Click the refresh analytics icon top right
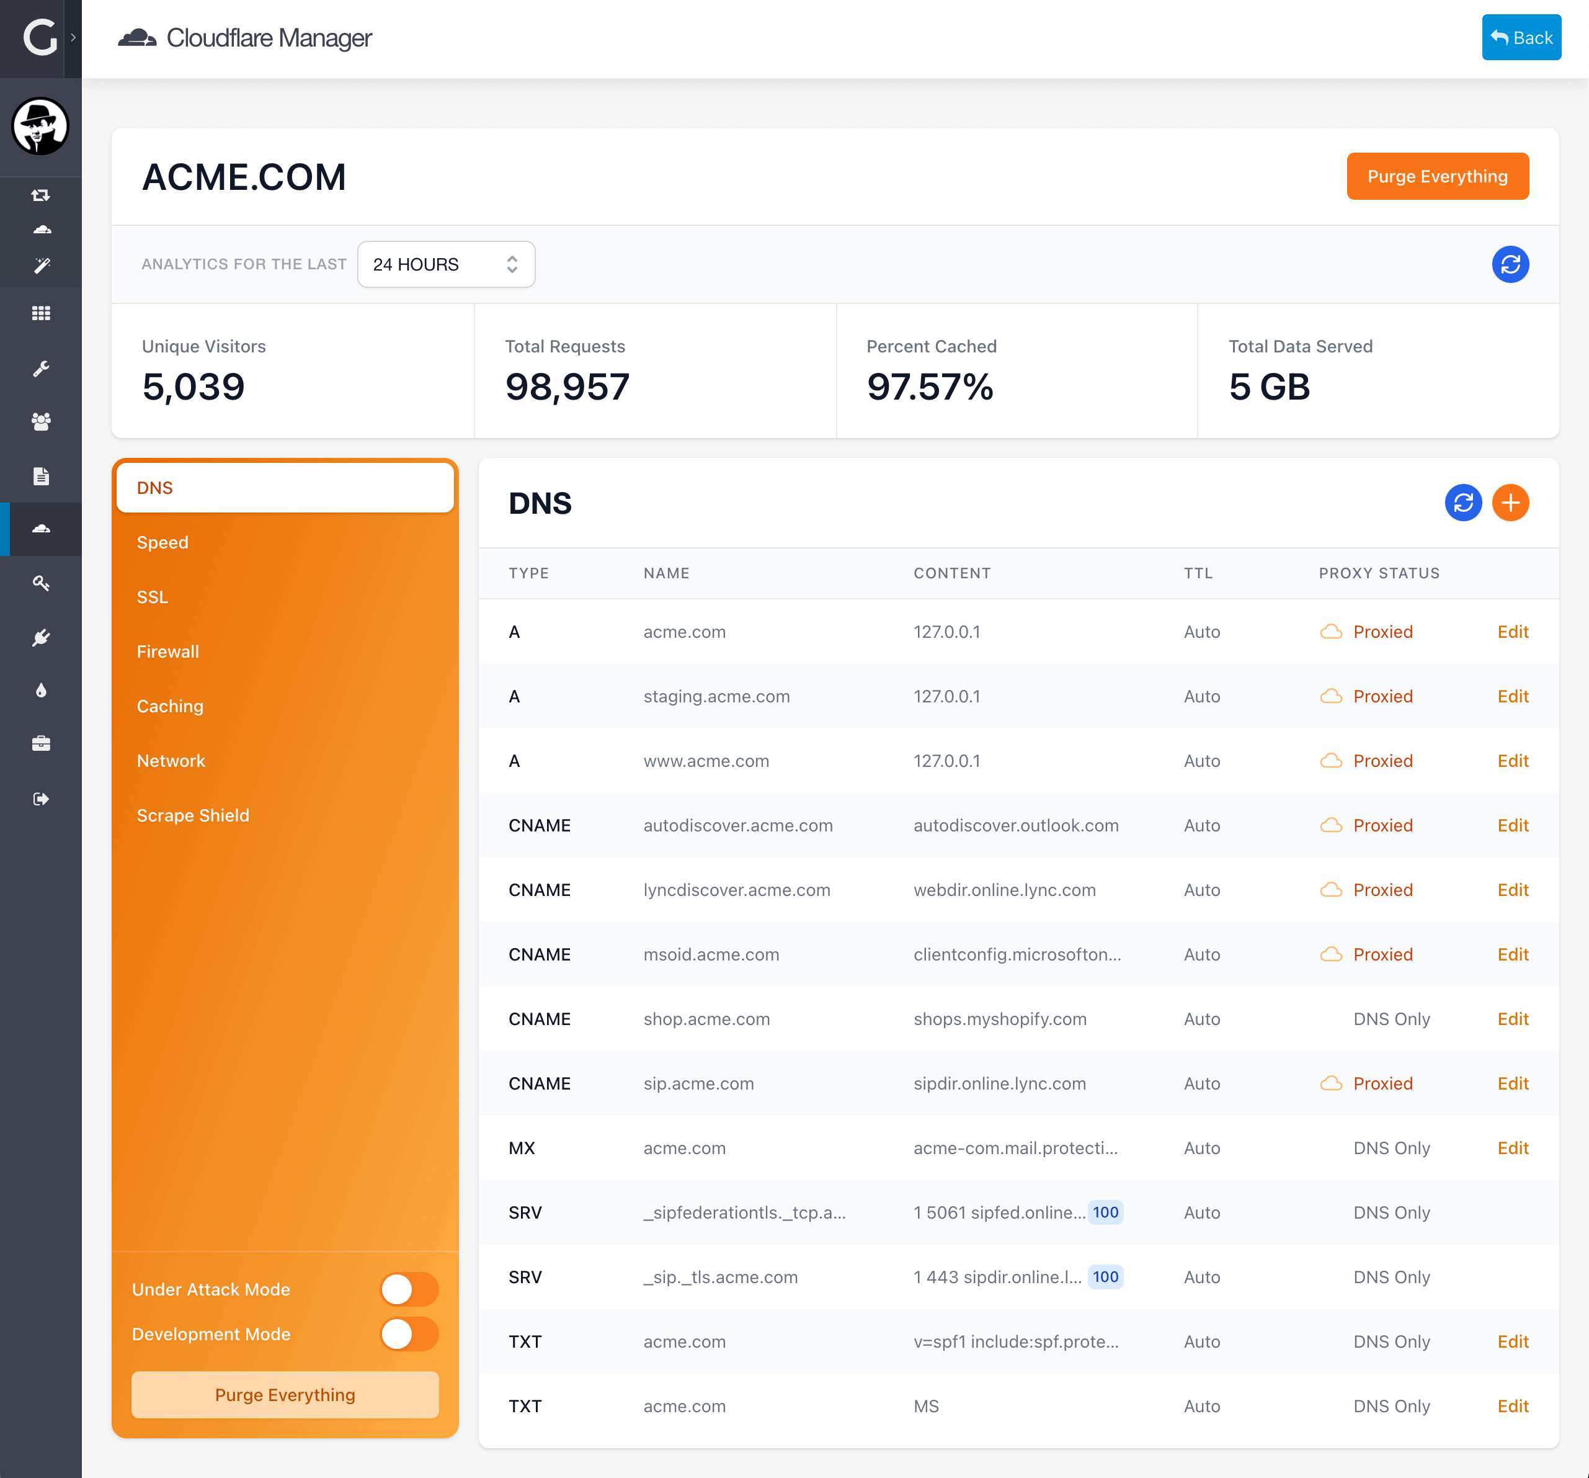This screenshot has width=1589, height=1478. point(1511,264)
